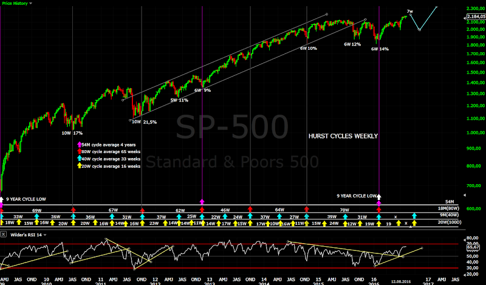Select the 23W label in the 20W row
This screenshot has width=486, height=285.
[154, 223]
